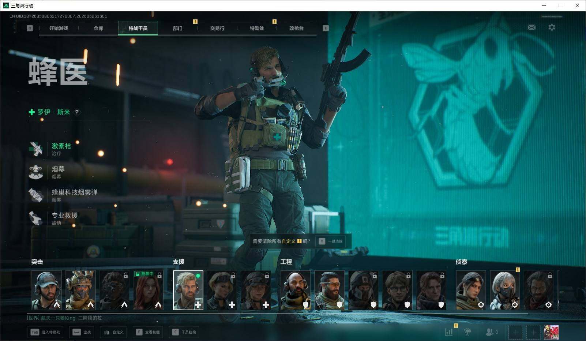The width and height of the screenshot is (586, 341).
Task: Switch to the 特勤处 tab
Action: click(257, 28)
